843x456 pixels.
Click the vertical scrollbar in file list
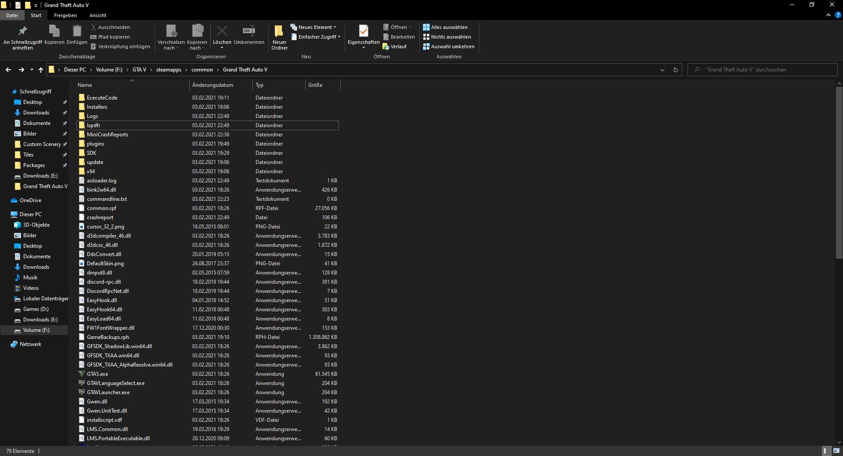(x=839, y=175)
